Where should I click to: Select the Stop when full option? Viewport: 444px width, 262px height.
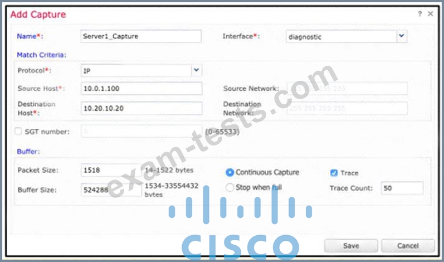coord(230,187)
